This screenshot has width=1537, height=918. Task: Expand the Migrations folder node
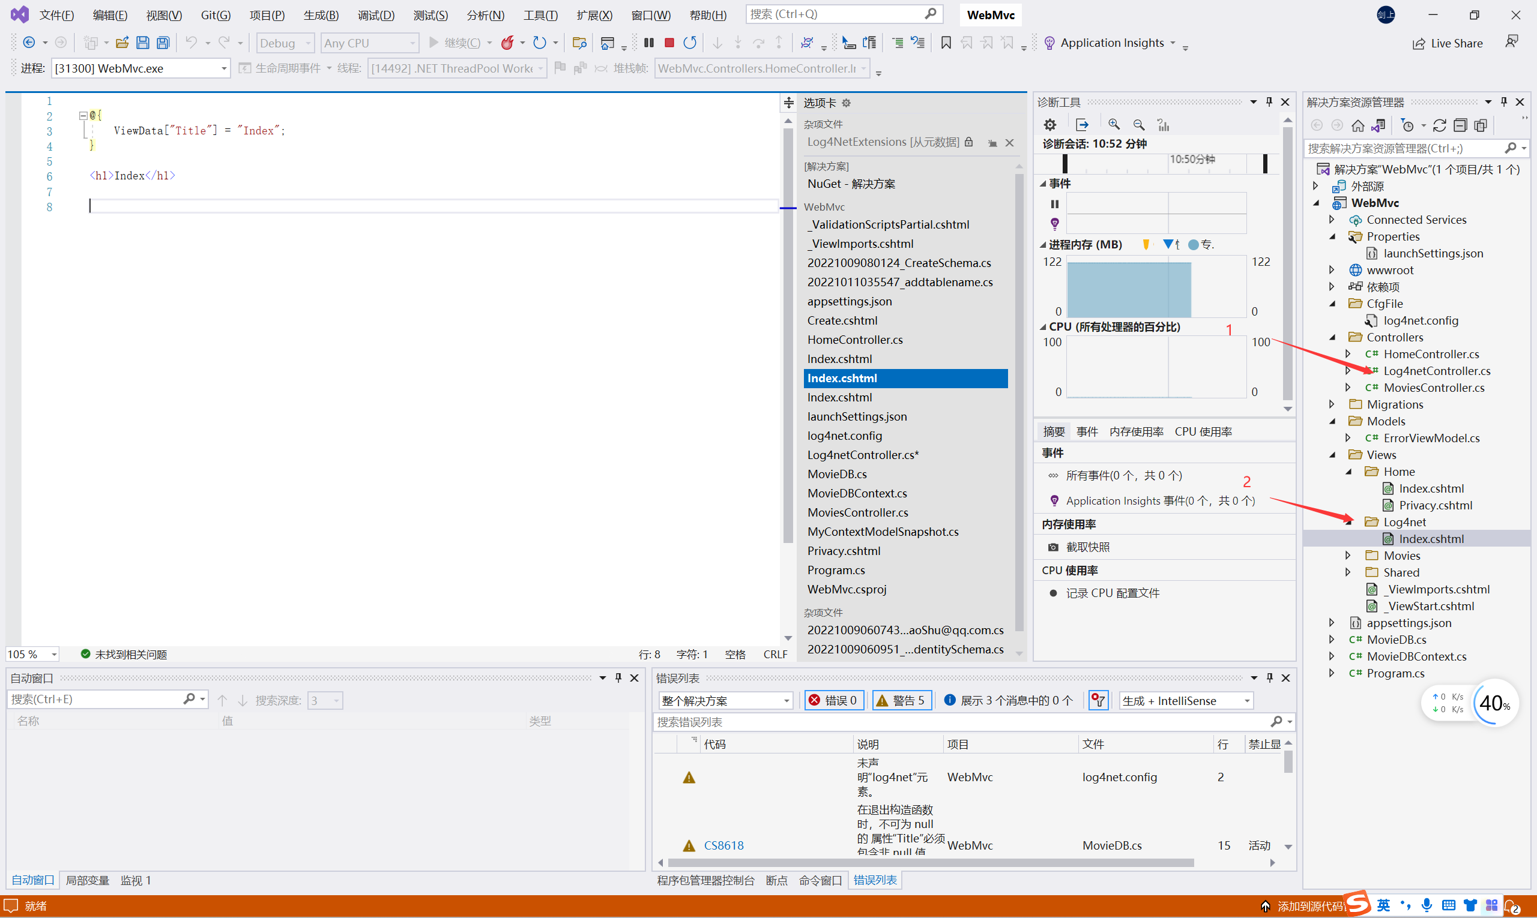[x=1332, y=404]
